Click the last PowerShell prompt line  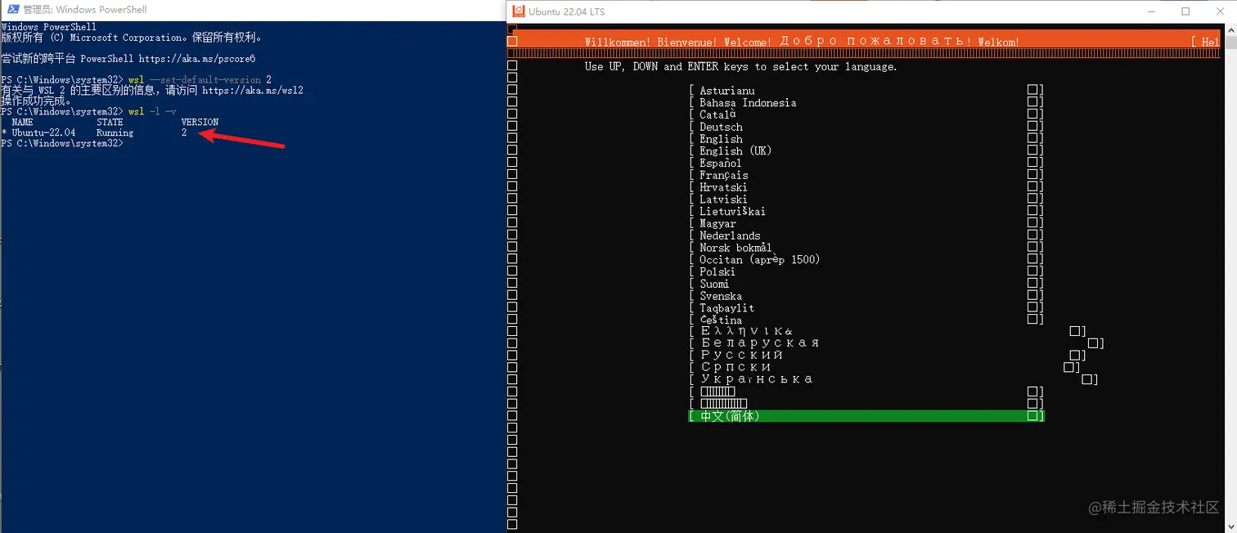62,143
